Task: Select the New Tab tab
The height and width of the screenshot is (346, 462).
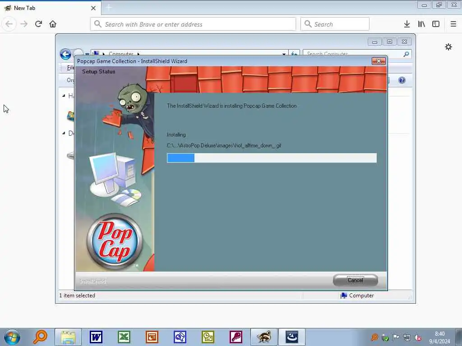Action: [51, 8]
